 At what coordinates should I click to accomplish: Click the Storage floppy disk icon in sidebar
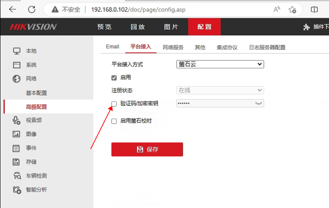[16, 162]
